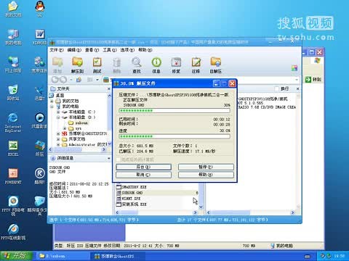Click the file list vertical scrollbar down arrow
Viewport: 349px width, 261px height.
click(201, 207)
